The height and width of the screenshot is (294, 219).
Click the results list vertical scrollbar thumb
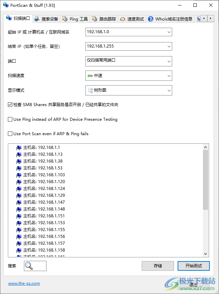[206, 180]
